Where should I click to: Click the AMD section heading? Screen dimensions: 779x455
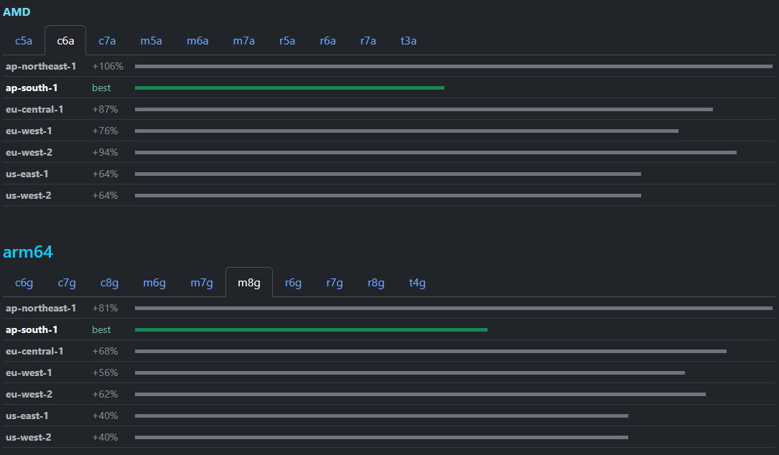[17, 12]
